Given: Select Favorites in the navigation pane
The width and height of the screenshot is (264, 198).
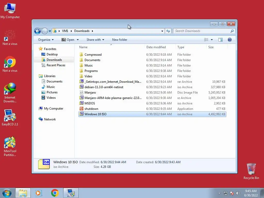Looking at the screenshot, I should 50,49.
